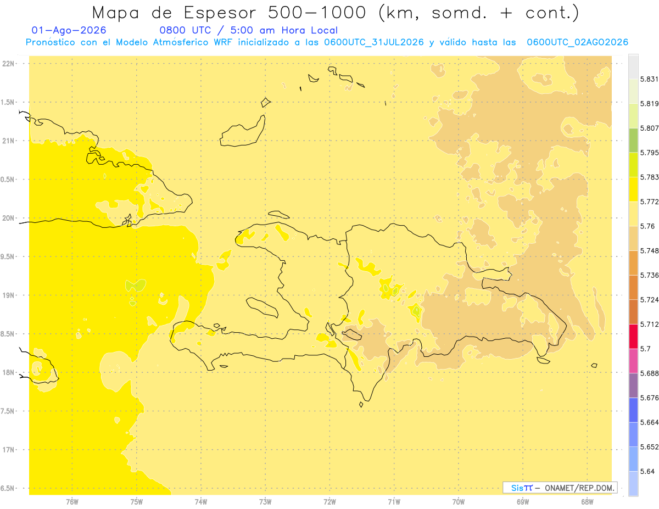Screen dimensions: 659x509
Task: Click the colorbar value "5.664"
Action: 650,423
